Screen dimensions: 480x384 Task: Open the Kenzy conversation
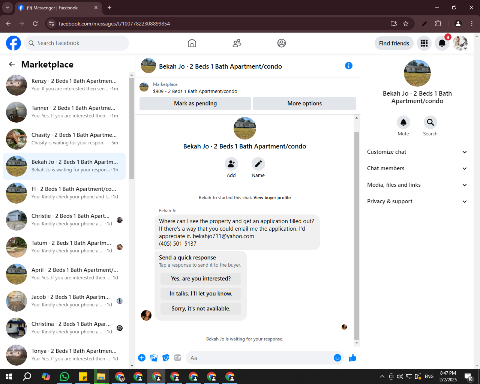coord(64,85)
